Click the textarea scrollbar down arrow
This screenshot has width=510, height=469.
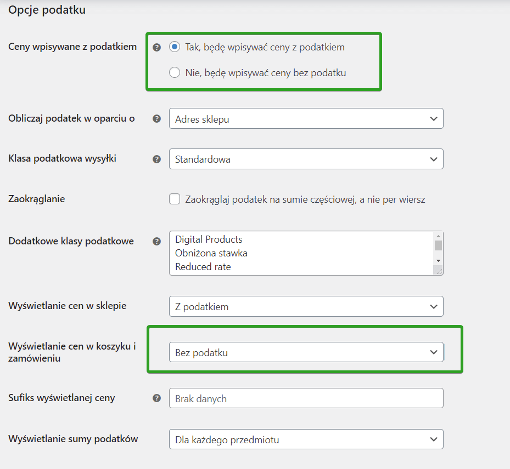pos(438,261)
